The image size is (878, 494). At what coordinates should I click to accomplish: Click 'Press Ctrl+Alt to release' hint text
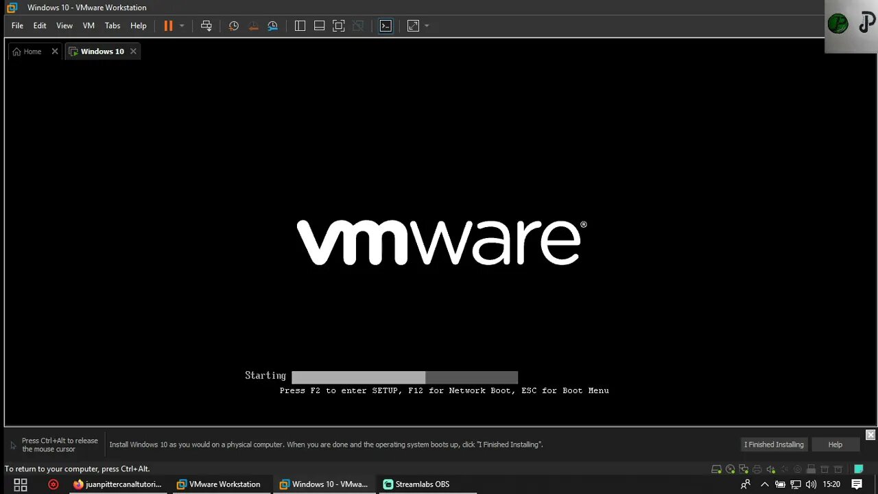60,445
